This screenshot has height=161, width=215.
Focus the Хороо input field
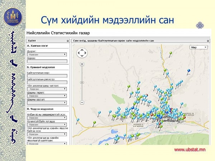[47, 61]
